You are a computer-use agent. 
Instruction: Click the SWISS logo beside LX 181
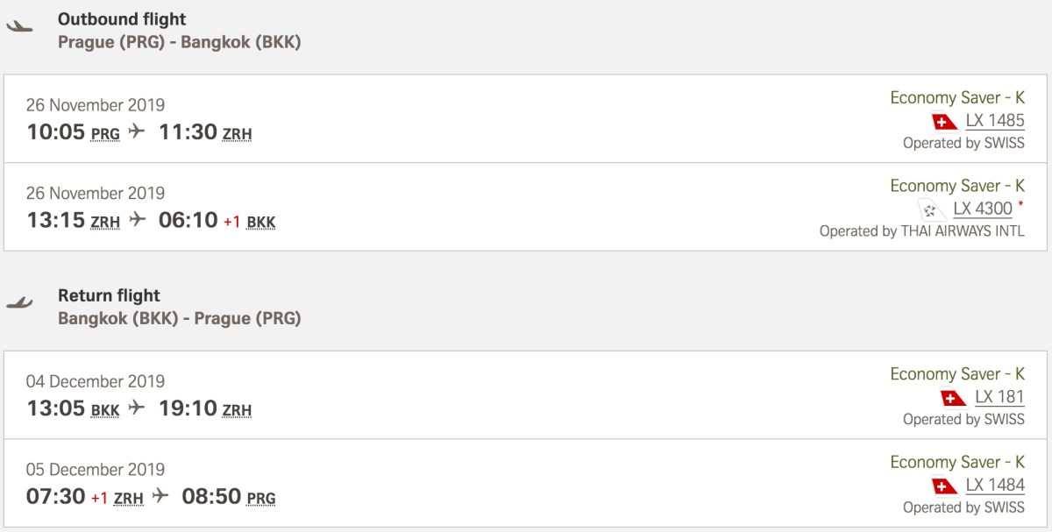tap(954, 398)
